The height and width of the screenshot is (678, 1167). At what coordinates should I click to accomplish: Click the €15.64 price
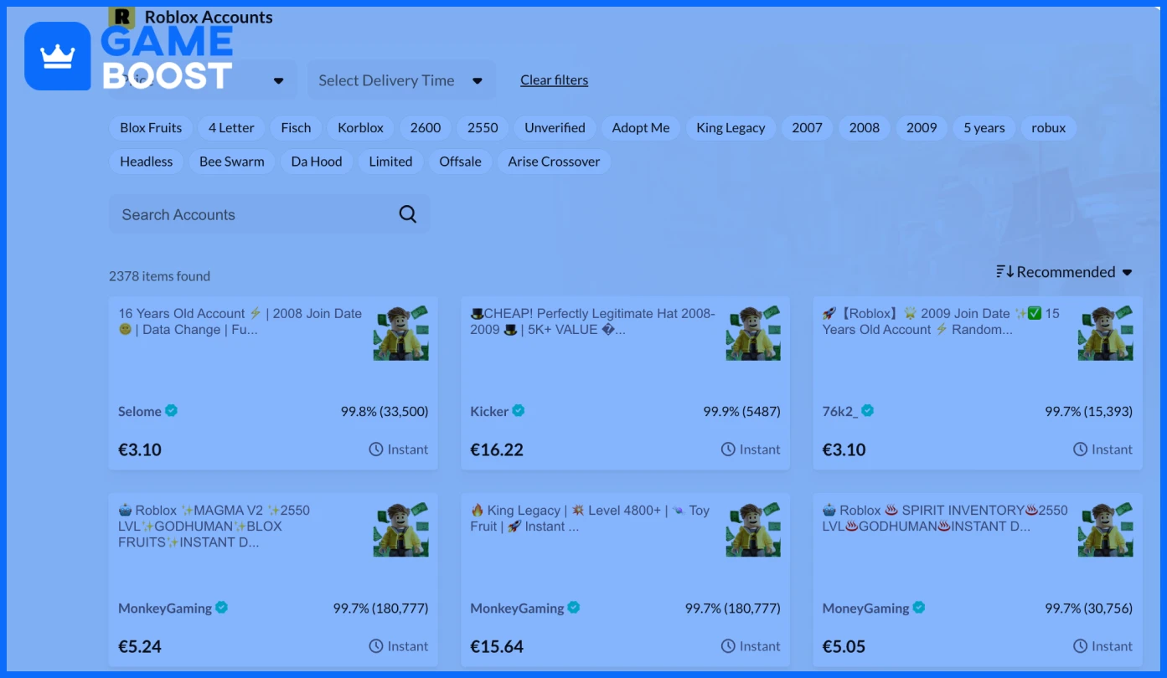(497, 646)
